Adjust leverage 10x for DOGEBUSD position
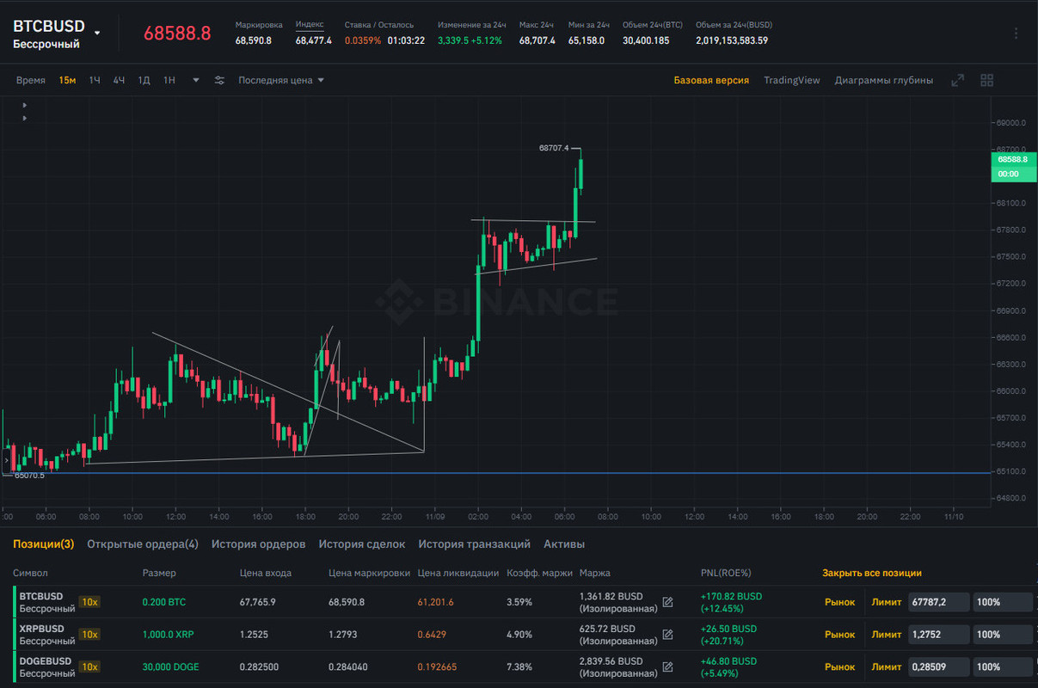This screenshot has height=688, width=1038. [x=89, y=666]
